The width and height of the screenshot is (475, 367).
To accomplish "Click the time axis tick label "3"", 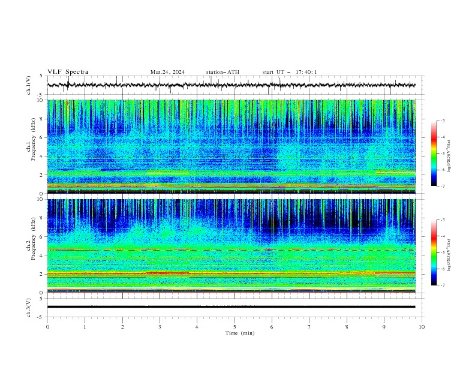I will pyautogui.click(x=160, y=327).
